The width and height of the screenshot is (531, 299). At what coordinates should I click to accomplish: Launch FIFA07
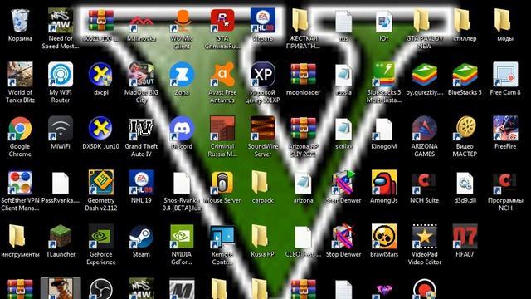coord(465,237)
